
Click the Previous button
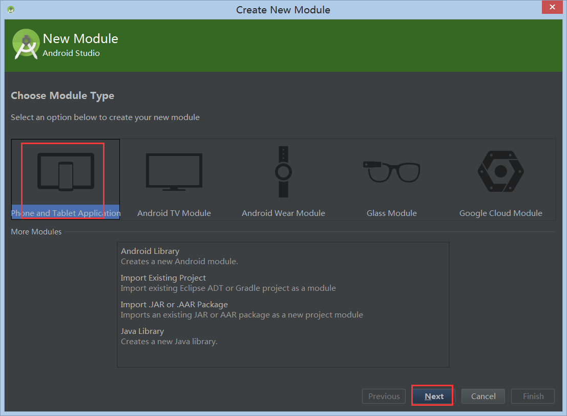(x=384, y=396)
